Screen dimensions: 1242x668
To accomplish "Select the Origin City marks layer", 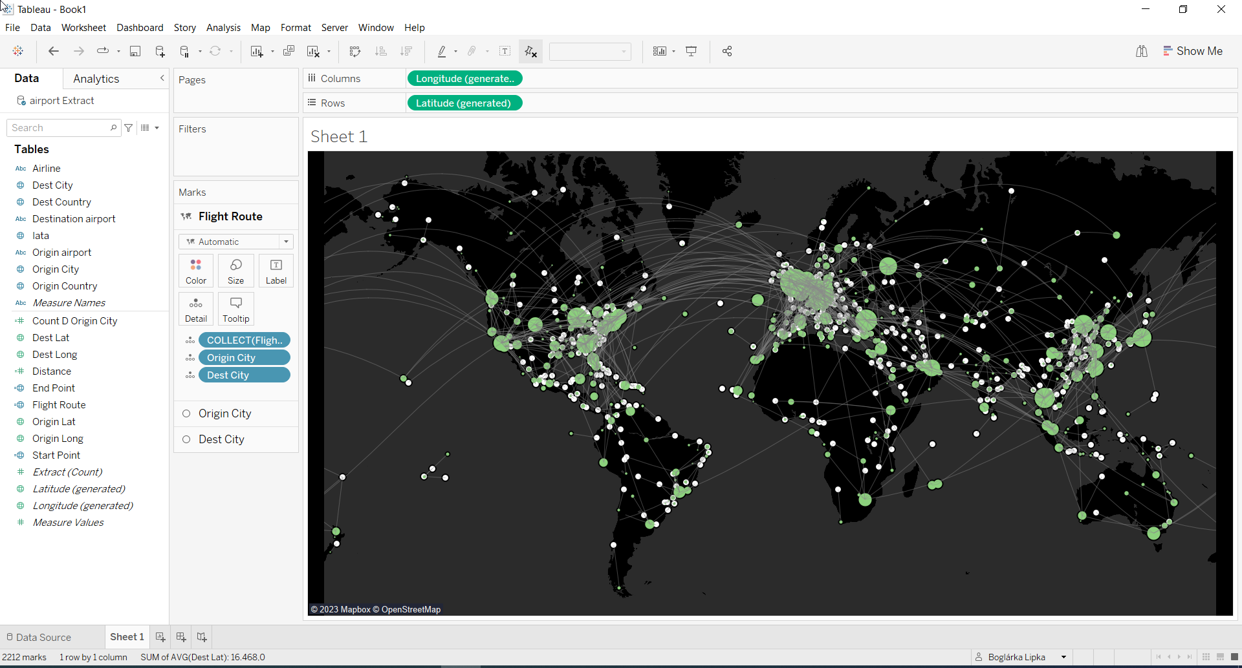I will point(224,413).
